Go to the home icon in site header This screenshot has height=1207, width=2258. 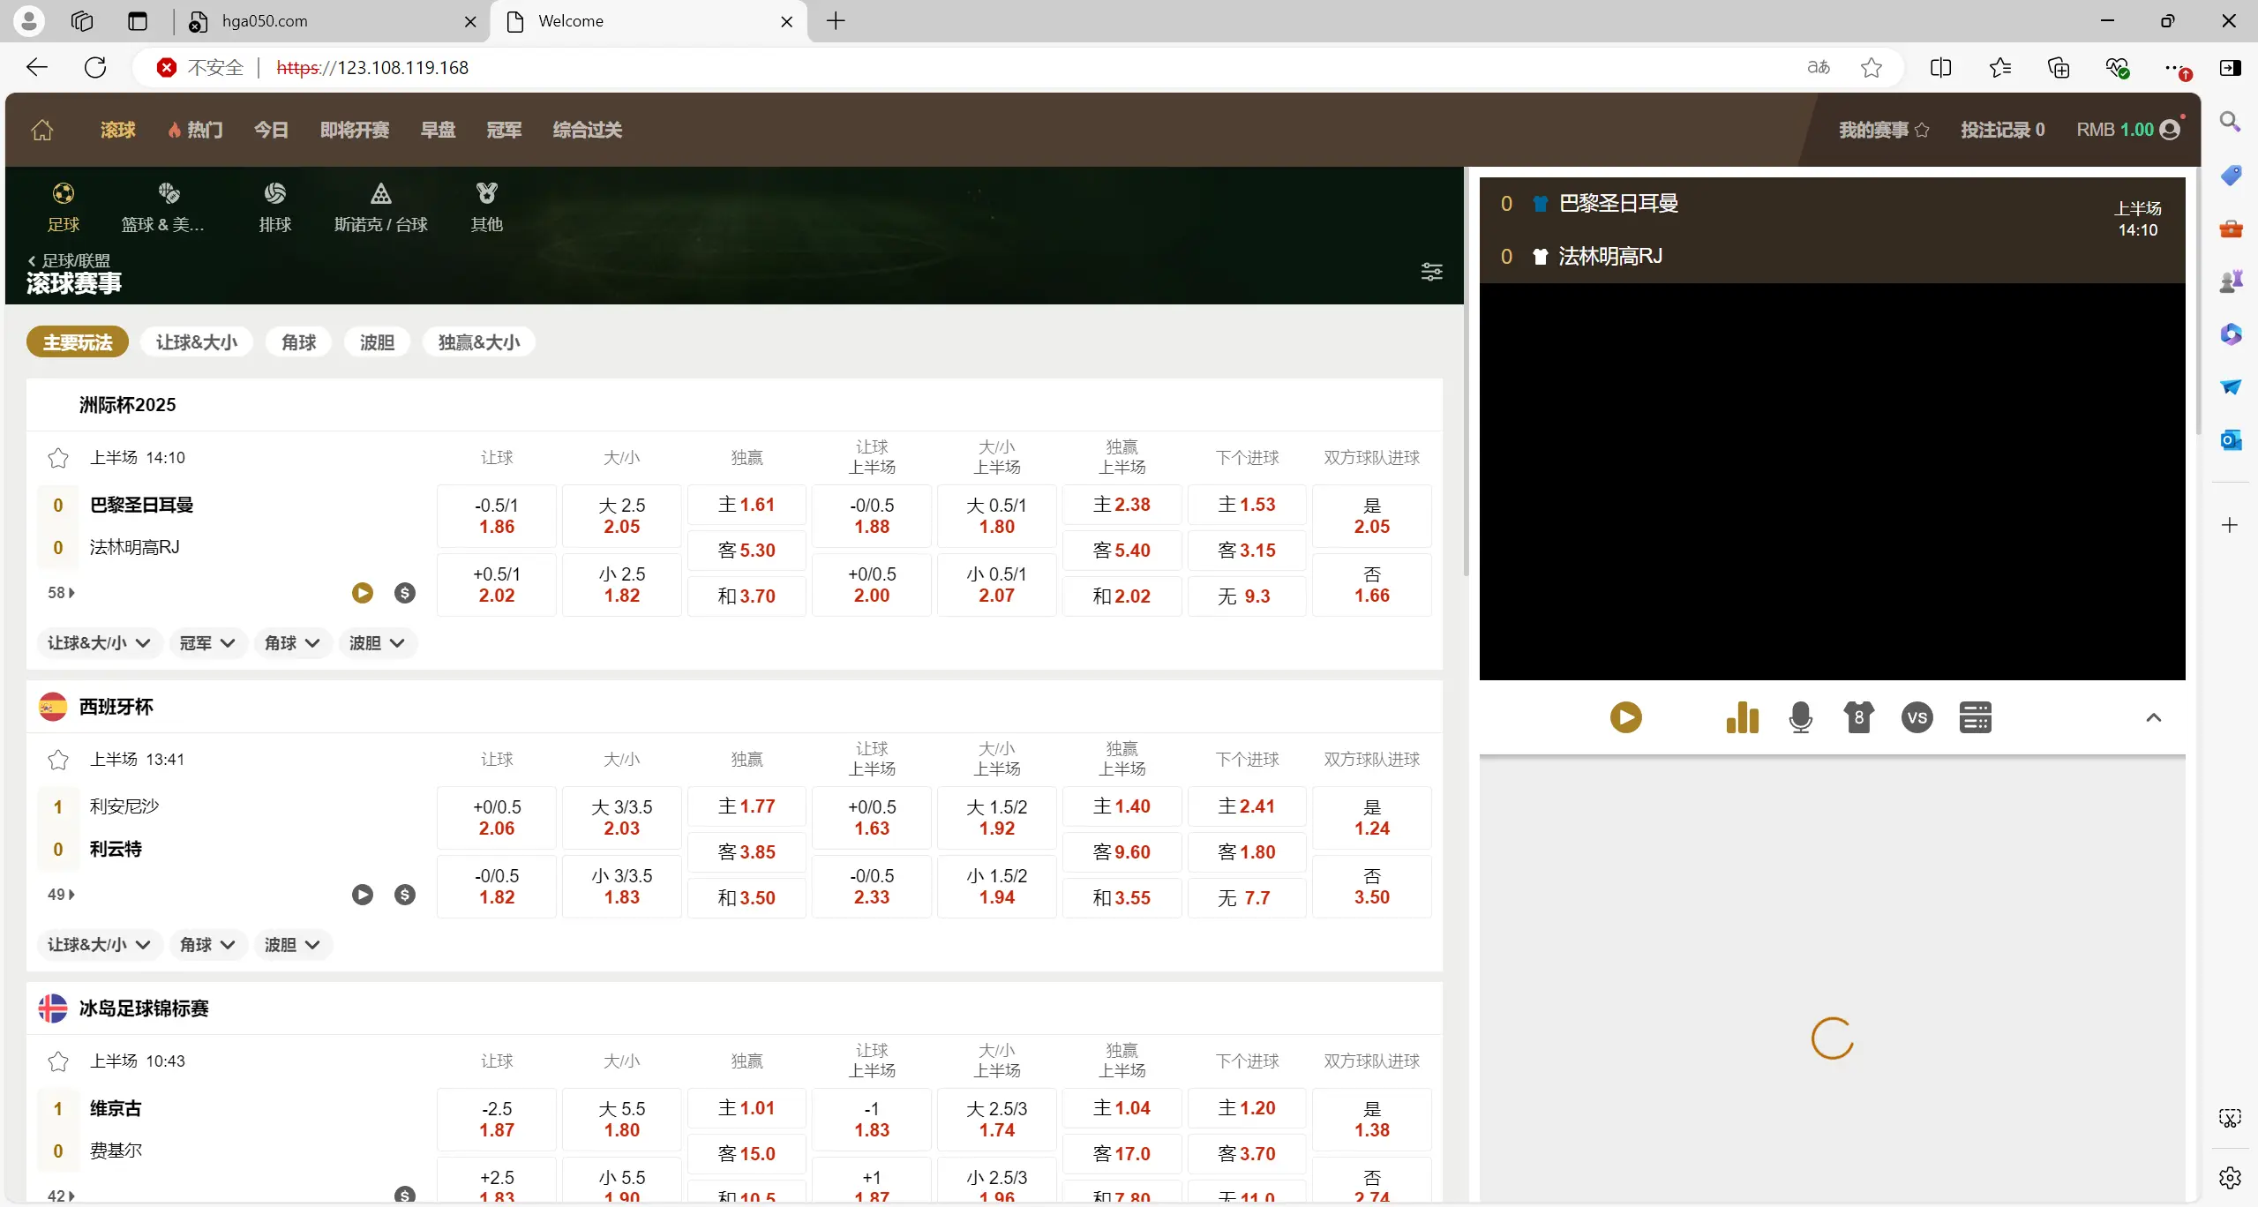coord(42,130)
